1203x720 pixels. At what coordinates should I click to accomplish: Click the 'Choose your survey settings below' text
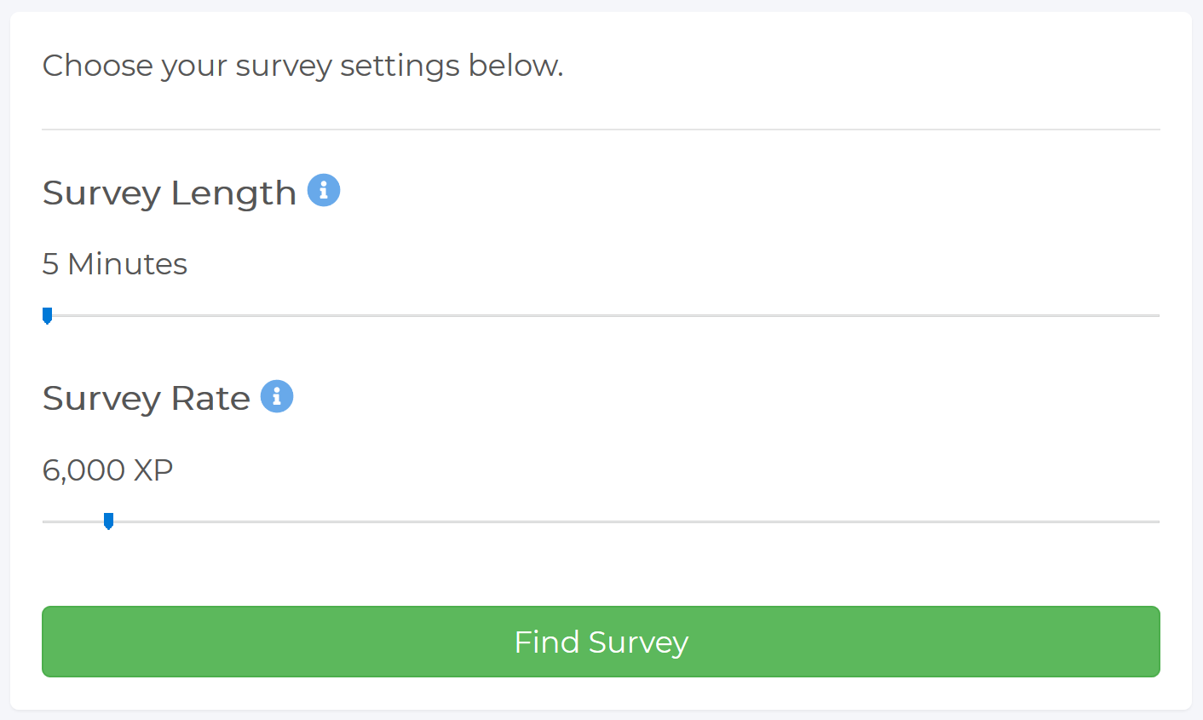pyautogui.click(x=302, y=66)
